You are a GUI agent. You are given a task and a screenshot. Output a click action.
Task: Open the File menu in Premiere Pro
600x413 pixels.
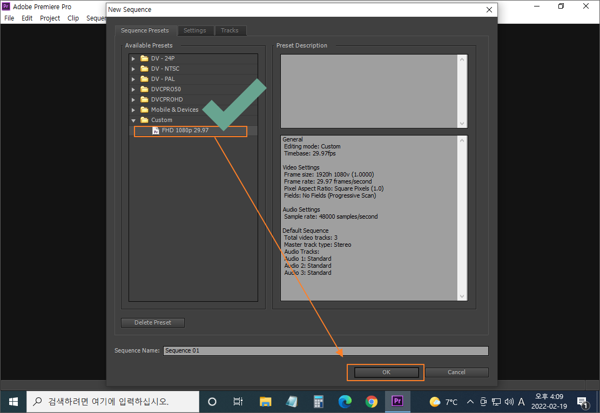coord(9,18)
